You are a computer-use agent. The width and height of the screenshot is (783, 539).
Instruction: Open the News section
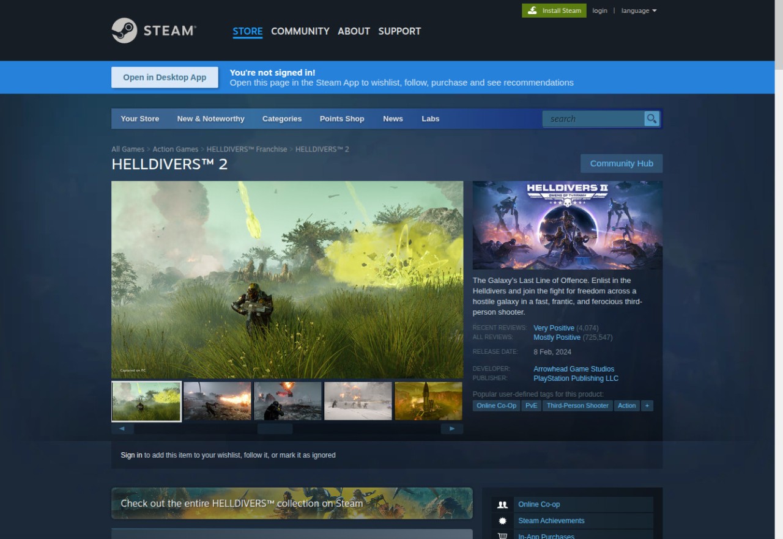pos(393,119)
